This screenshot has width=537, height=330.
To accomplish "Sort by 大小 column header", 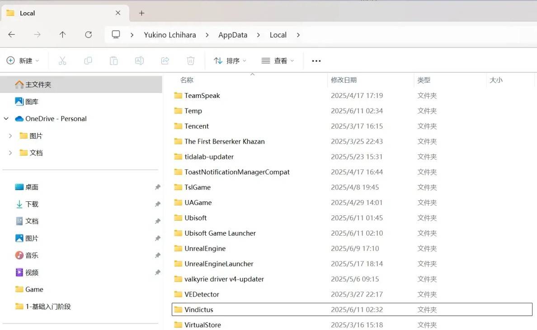I will [496, 80].
